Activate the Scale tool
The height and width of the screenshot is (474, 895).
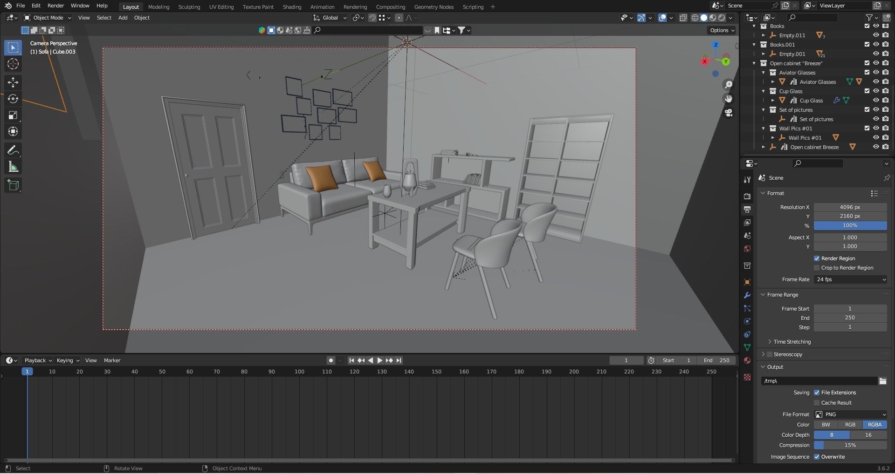[x=13, y=115]
